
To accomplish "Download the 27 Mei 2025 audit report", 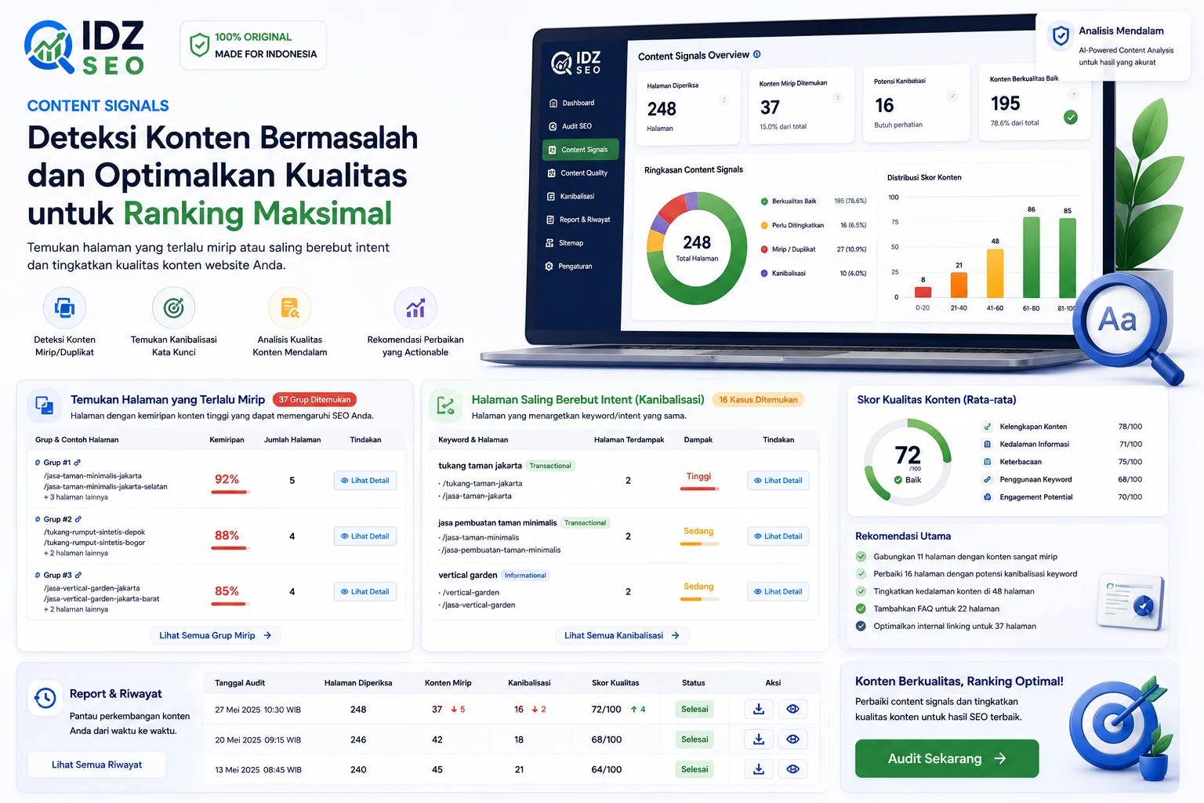I will pos(759,709).
